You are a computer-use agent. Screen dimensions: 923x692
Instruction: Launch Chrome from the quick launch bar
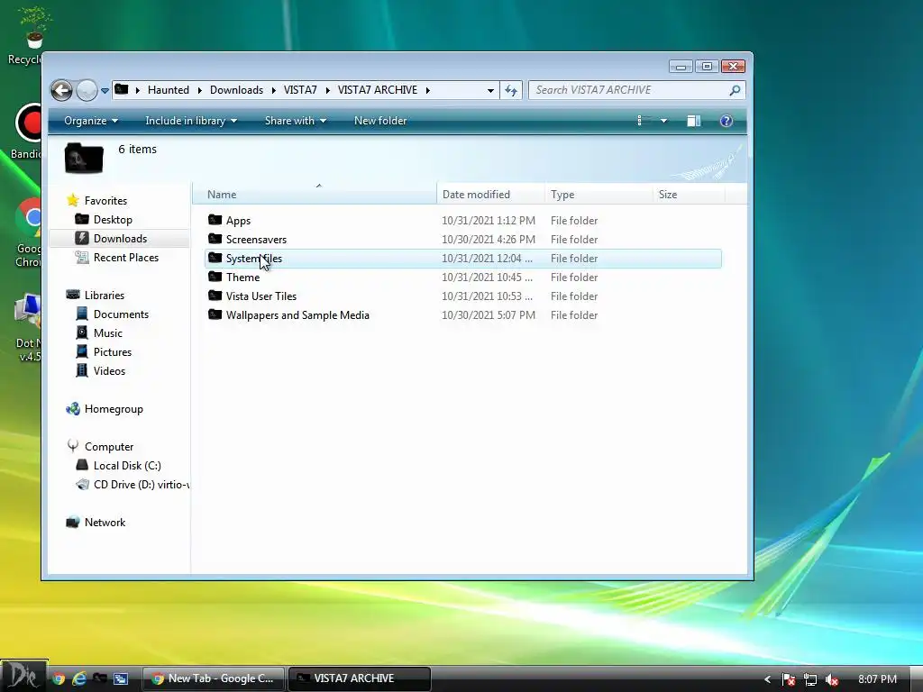[59, 678]
